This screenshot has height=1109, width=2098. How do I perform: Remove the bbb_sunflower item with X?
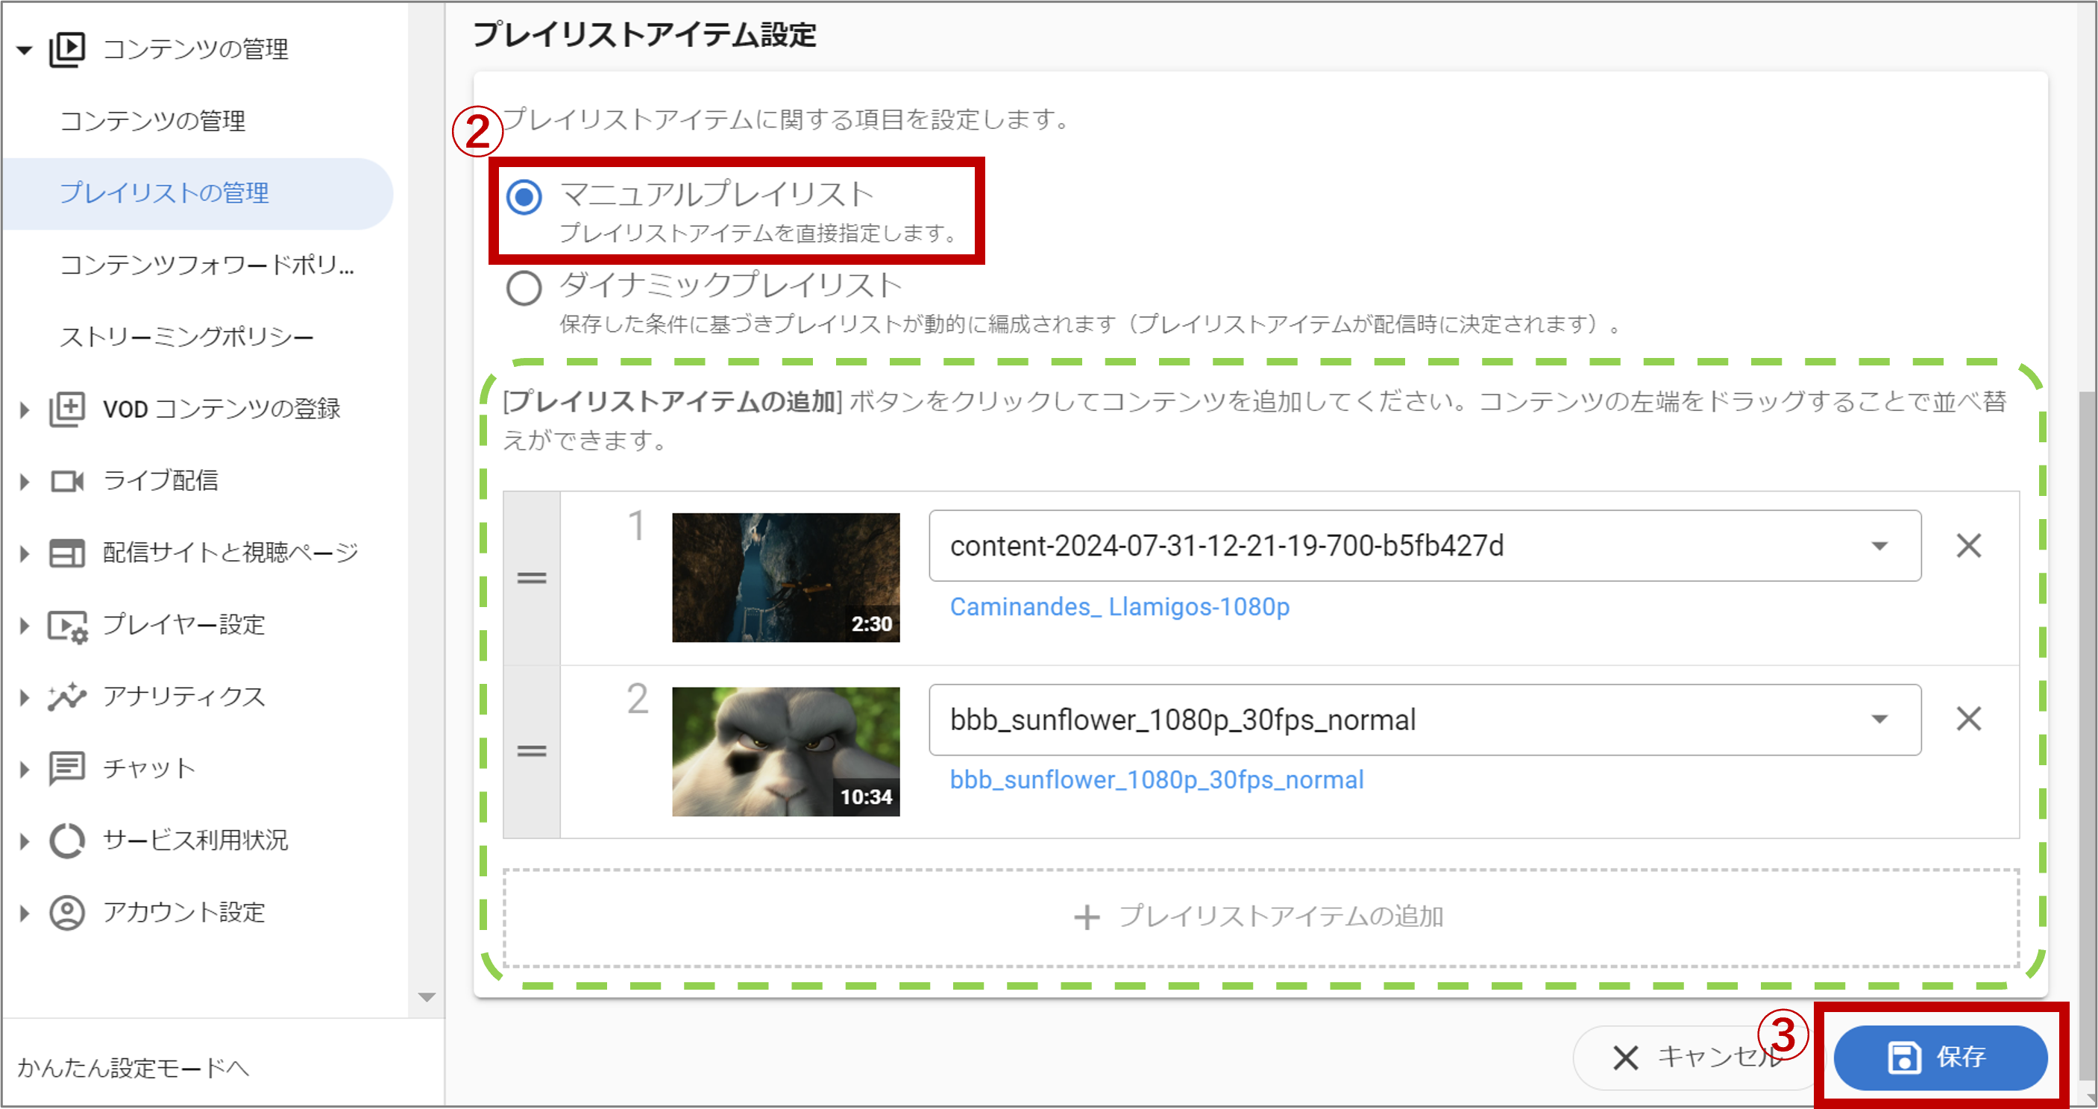click(1968, 720)
